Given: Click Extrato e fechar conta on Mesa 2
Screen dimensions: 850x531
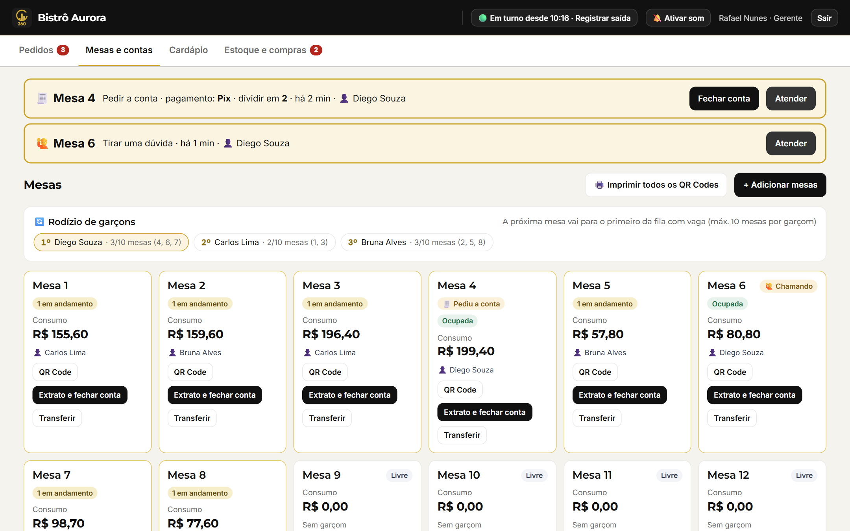Looking at the screenshot, I should (x=215, y=395).
